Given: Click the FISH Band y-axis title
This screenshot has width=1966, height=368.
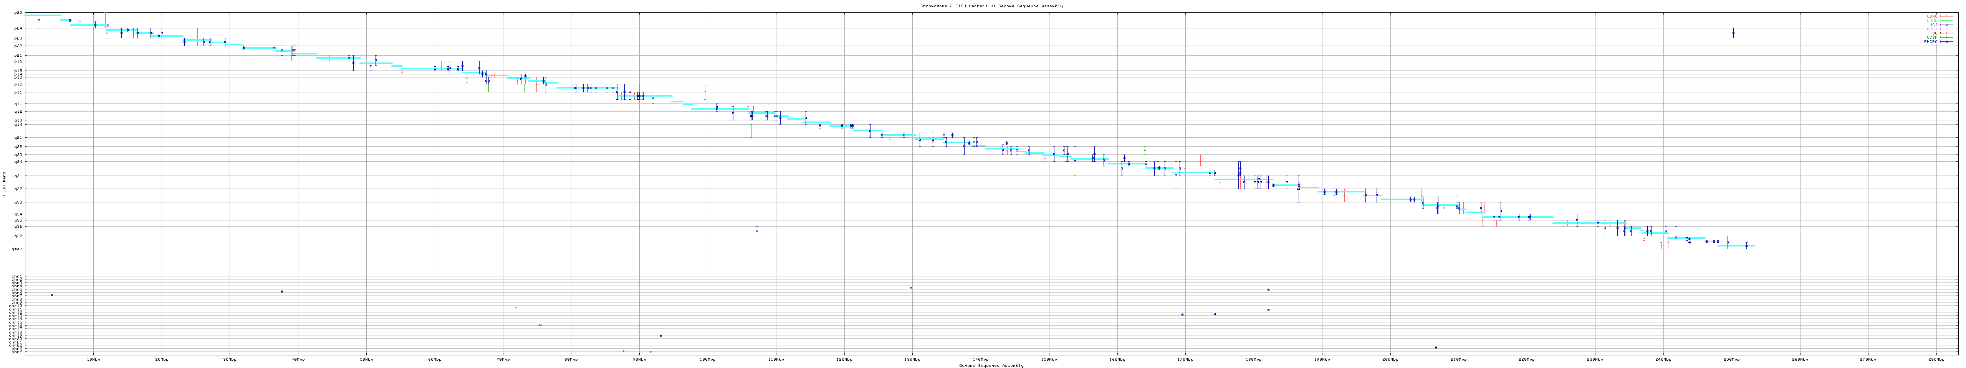Looking at the screenshot, I should click(5, 184).
